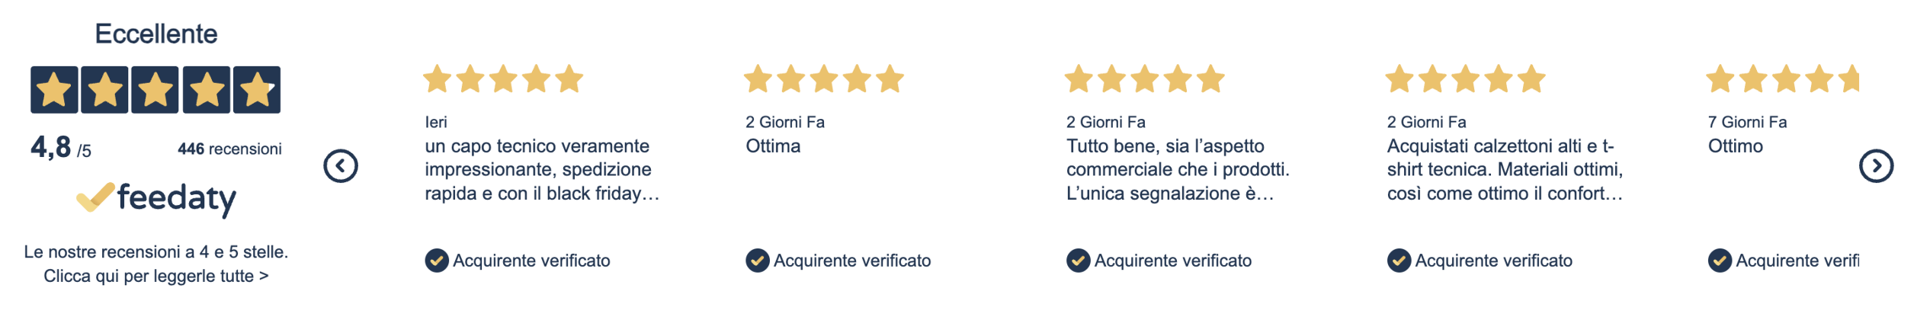1930x317 pixels.
Task: Open review about 'un capo tecnico'
Action: point(541,170)
